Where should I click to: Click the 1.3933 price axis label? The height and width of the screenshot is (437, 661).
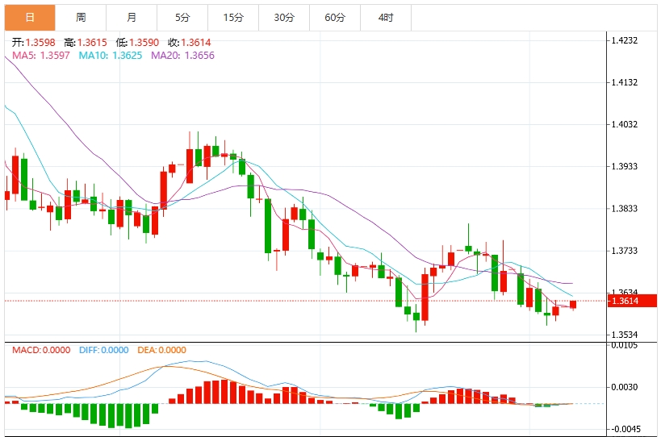coord(625,167)
